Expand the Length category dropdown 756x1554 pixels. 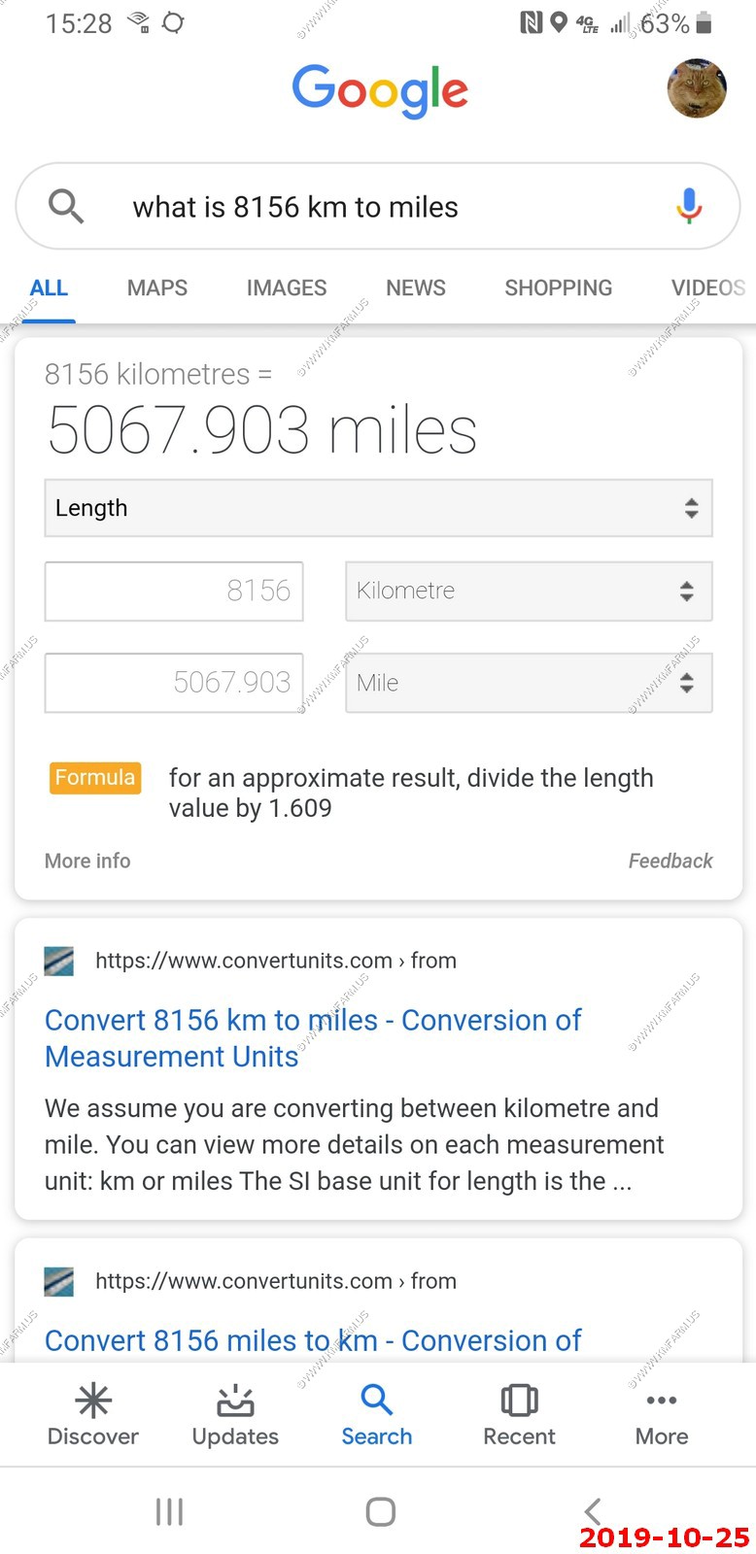pos(378,508)
